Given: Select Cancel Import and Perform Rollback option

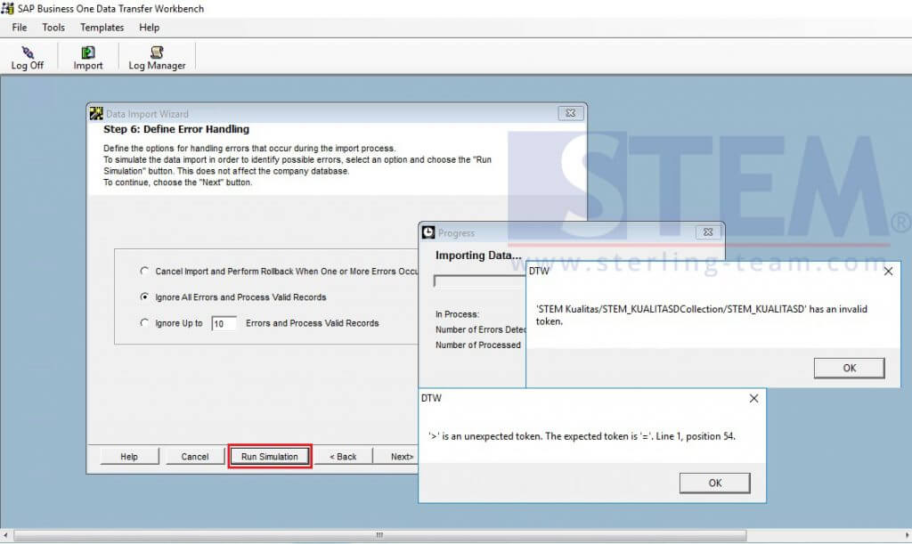Looking at the screenshot, I should tap(142, 272).
